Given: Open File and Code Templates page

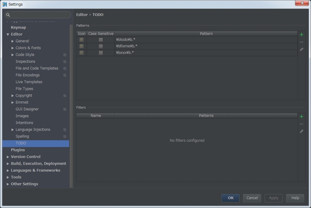Looking at the screenshot, I should pyautogui.click(x=37, y=68).
